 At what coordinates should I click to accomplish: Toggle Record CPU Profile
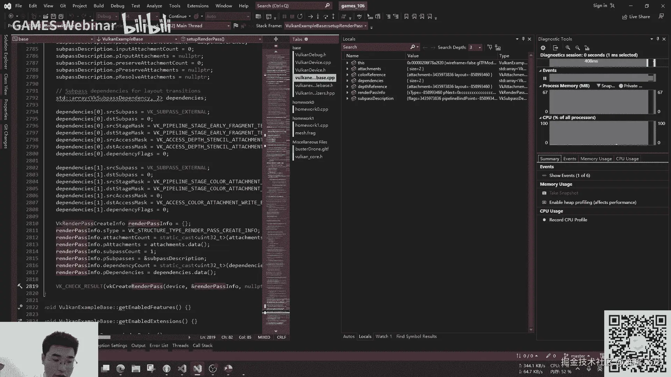(568, 220)
